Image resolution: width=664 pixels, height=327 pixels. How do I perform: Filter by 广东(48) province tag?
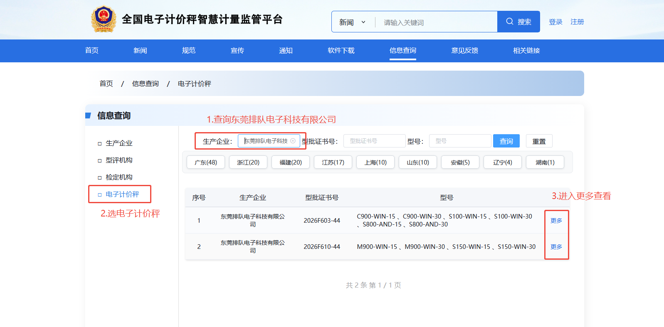point(206,162)
